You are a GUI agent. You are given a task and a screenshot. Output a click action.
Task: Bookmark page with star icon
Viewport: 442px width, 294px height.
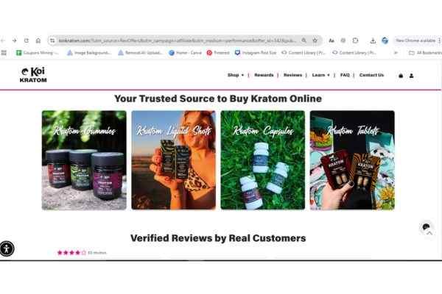[315, 40]
